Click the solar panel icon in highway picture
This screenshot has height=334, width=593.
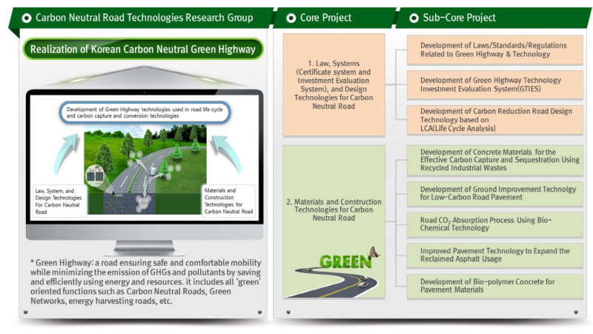tap(95, 176)
